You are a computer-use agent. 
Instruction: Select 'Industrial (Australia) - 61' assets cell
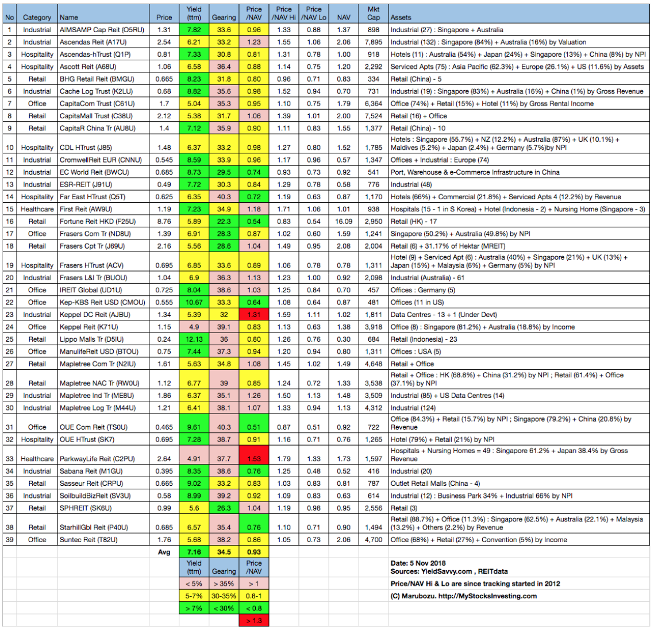coord(519,277)
